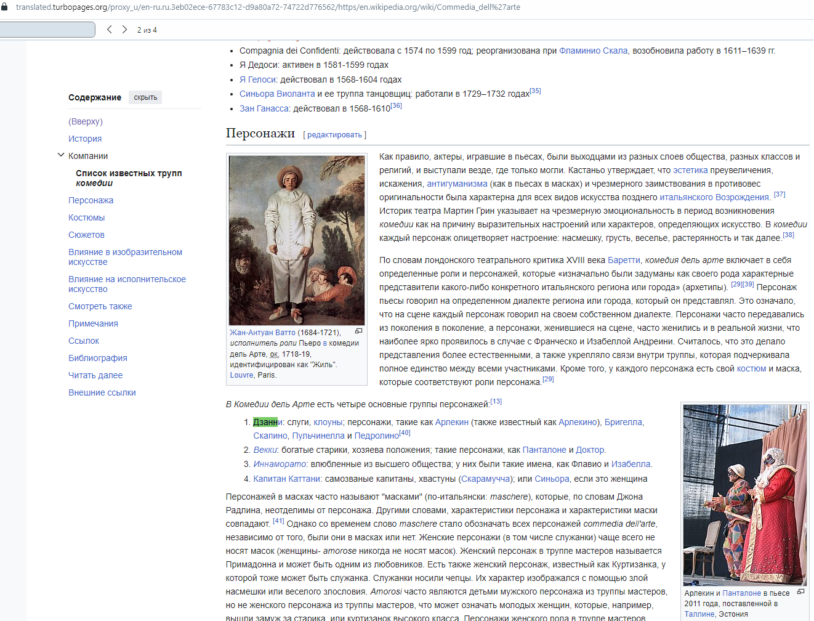The height and width of the screenshot is (621, 814).
Task: Follow the эстетика link
Action: click(690, 170)
